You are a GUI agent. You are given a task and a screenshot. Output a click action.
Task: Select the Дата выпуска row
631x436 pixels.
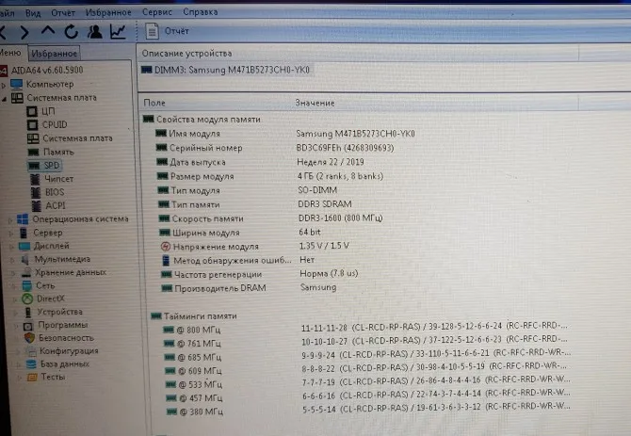click(x=260, y=162)
